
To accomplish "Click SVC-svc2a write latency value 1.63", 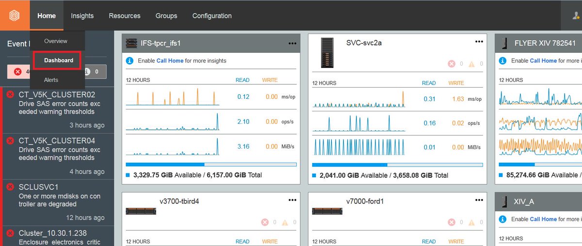I will [458, 99].
